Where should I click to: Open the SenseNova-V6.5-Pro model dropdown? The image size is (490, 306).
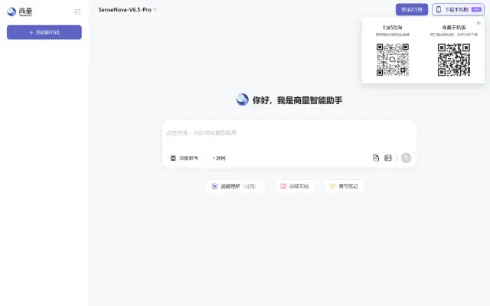pyautogui.click(x=128, y=10)
